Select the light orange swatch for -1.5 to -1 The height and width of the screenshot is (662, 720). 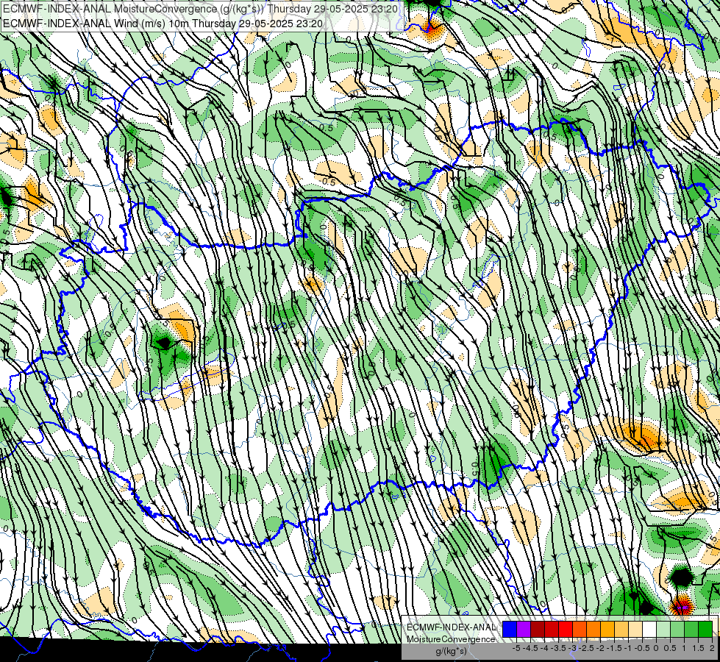pos(621,629)
